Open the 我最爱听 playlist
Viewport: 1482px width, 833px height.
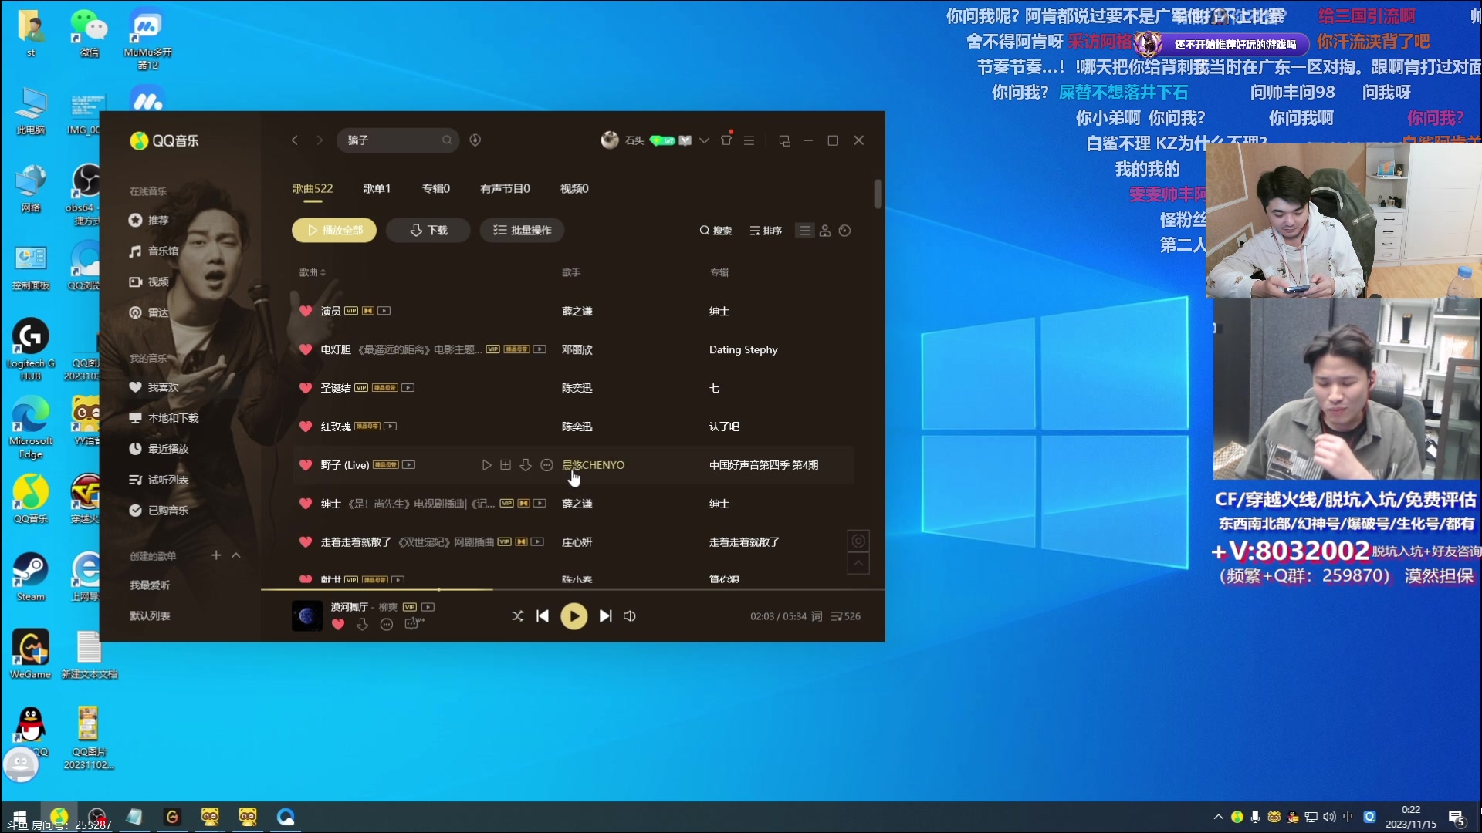tap(150, 585)
